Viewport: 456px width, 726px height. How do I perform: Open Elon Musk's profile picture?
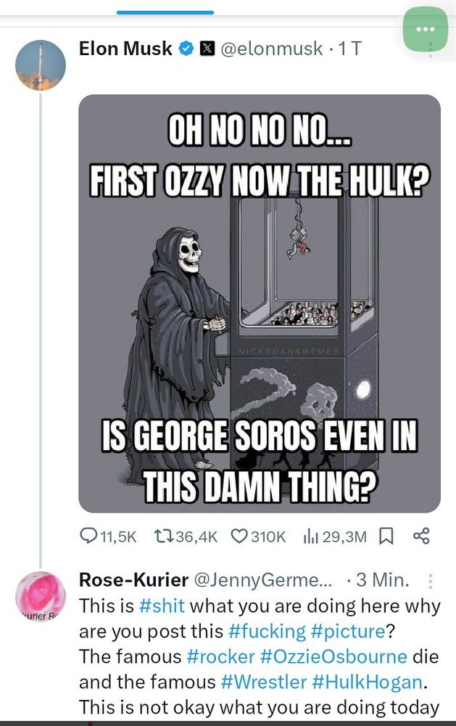41,65
